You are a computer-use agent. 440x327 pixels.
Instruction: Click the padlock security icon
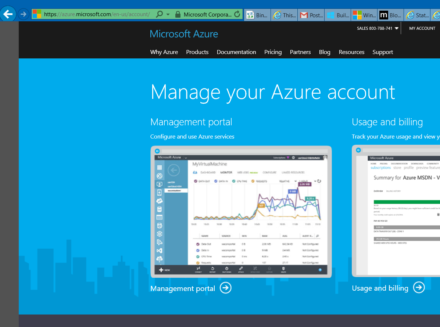point(178,15)
